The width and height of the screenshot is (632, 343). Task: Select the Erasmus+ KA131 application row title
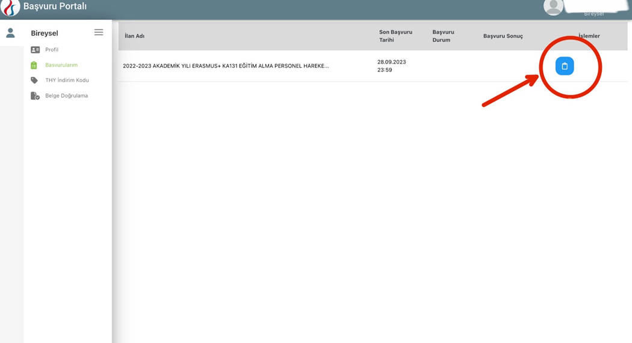tap(226, 66)
